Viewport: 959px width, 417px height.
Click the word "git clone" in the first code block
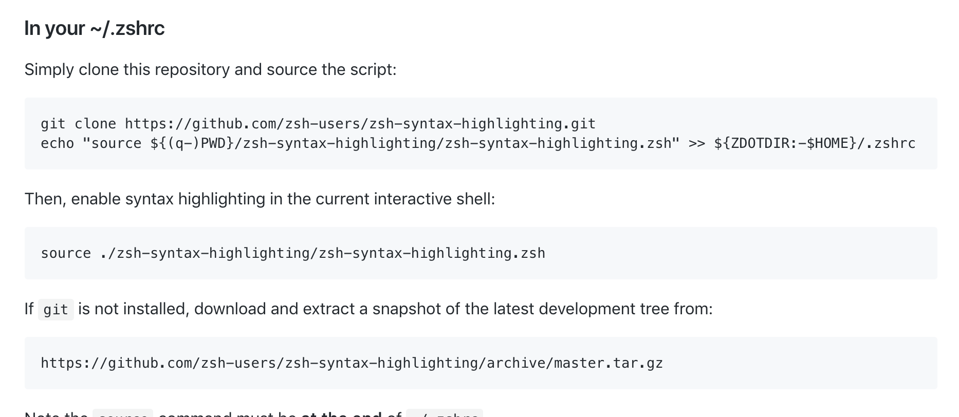click(78, 124)
